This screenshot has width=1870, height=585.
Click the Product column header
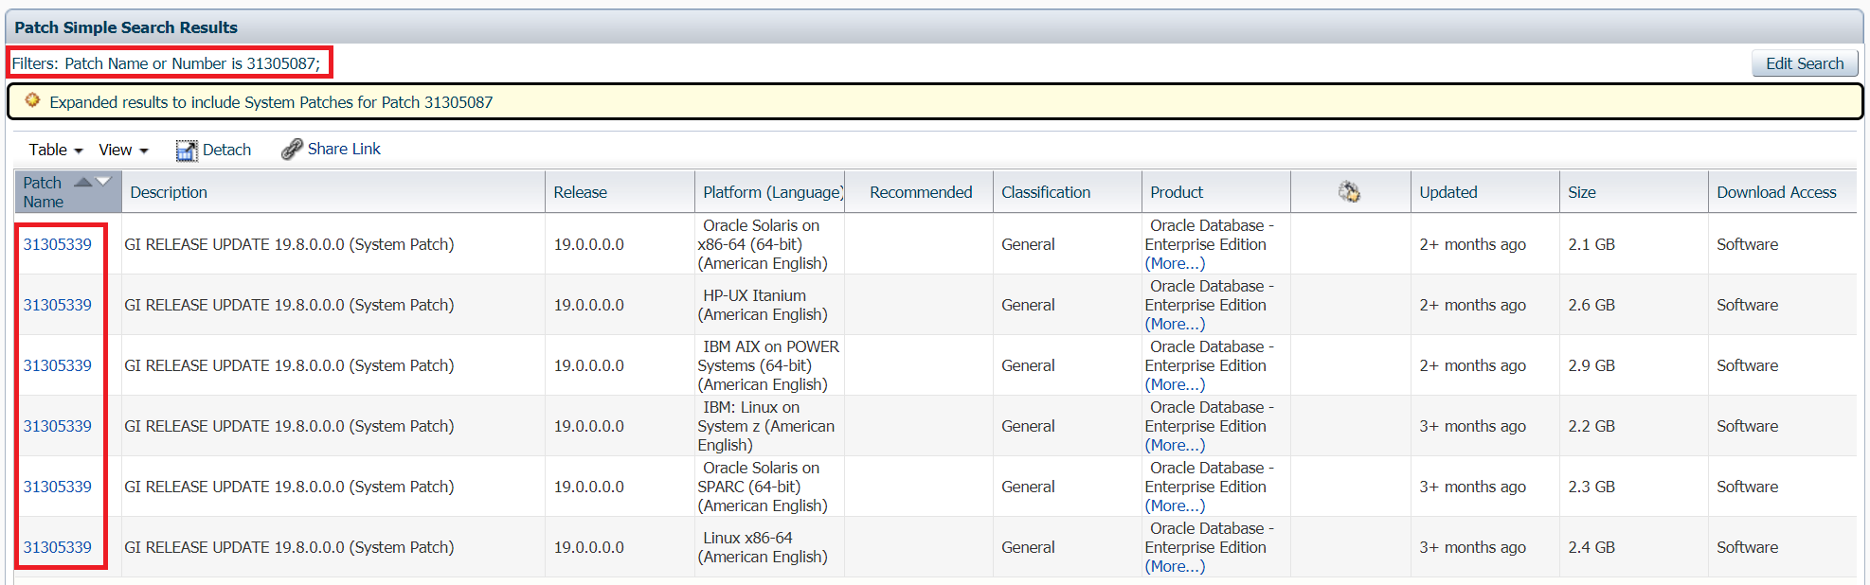tap(1216, 192)
